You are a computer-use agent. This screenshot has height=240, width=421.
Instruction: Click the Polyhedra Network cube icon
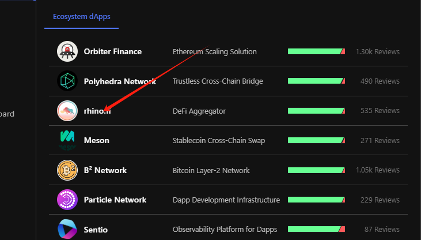67,81
